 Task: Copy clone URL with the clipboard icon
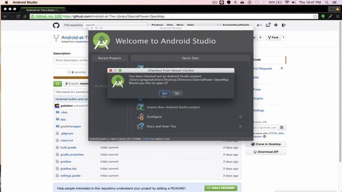[x=282, y=127]
